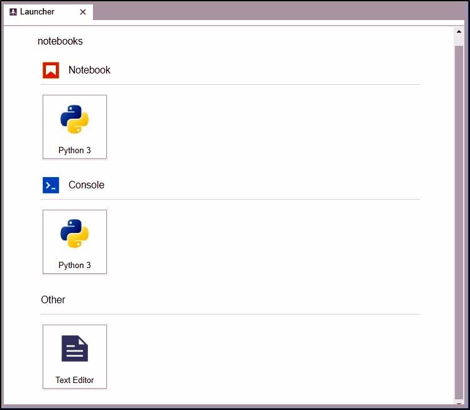Close the Launcher tab
The width and height of the screenshot is (470, 410).
pyautogui.click(x=83, y=12)
